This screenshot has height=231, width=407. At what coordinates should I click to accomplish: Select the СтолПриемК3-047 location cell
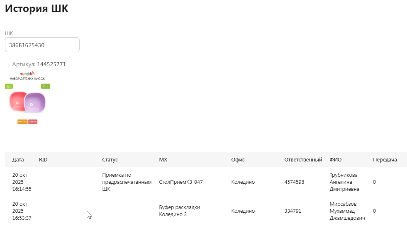pyautogui.click(x=180, y=182)
